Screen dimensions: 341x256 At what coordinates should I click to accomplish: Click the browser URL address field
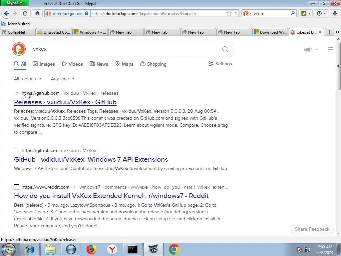coord(158,13)
